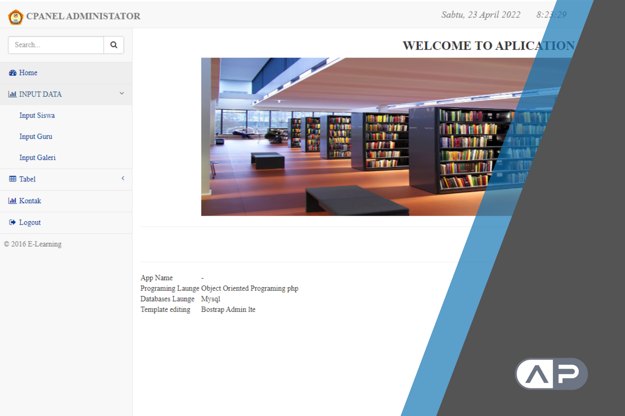
Task: Click the magnifying glass search button
Action: [114, 45]
